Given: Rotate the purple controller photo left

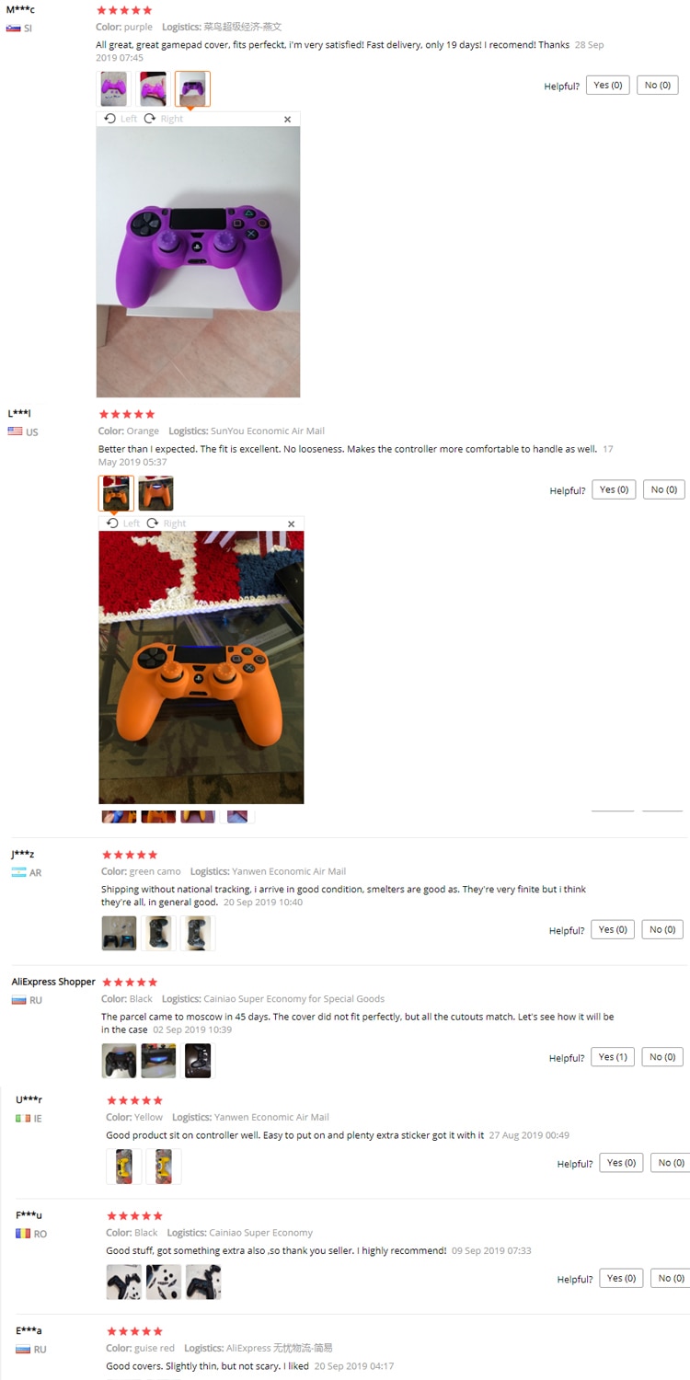Looking at the screenshot, I should click(121, 119).
